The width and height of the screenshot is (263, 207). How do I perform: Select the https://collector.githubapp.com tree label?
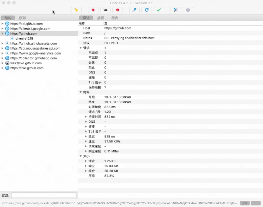click(34, 58)
